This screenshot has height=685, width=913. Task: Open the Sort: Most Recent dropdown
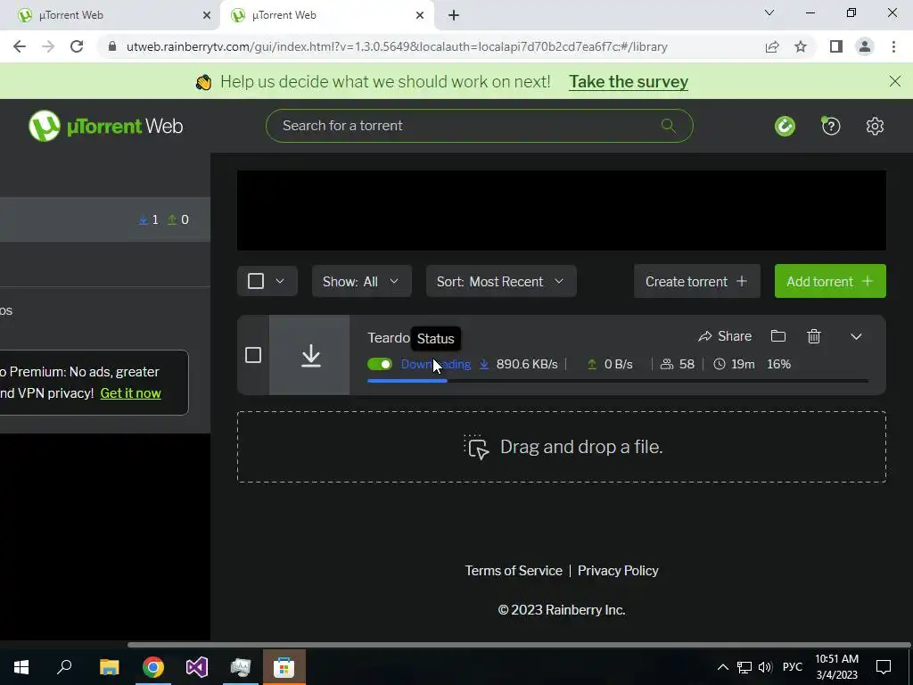tap(501, 281)
